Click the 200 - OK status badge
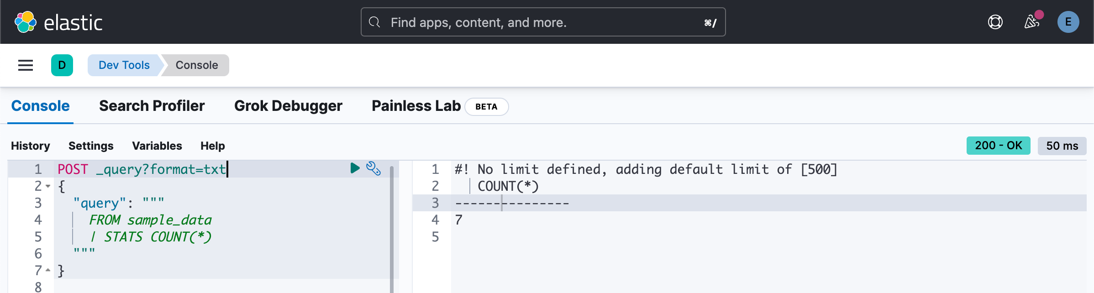The height and width of the screenshot is (293, 1094). 998,146
